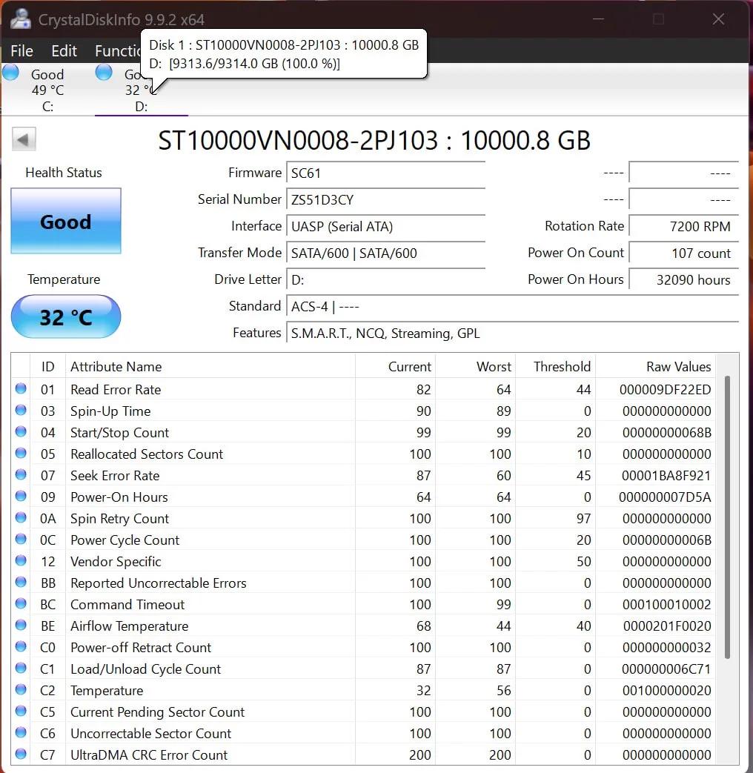Click the CrystalDiskInfo app icon in title bar
Viewport: 753px width, 773px height.
[21, 19]
